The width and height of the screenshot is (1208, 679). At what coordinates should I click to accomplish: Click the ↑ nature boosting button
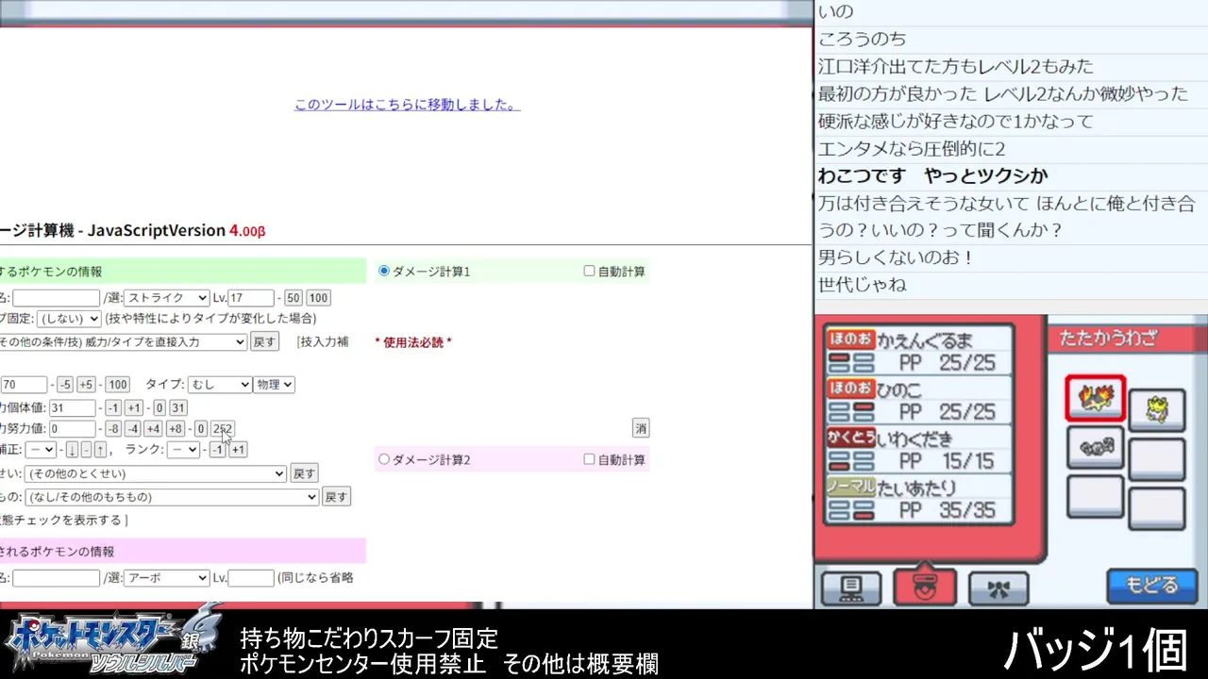100,450
